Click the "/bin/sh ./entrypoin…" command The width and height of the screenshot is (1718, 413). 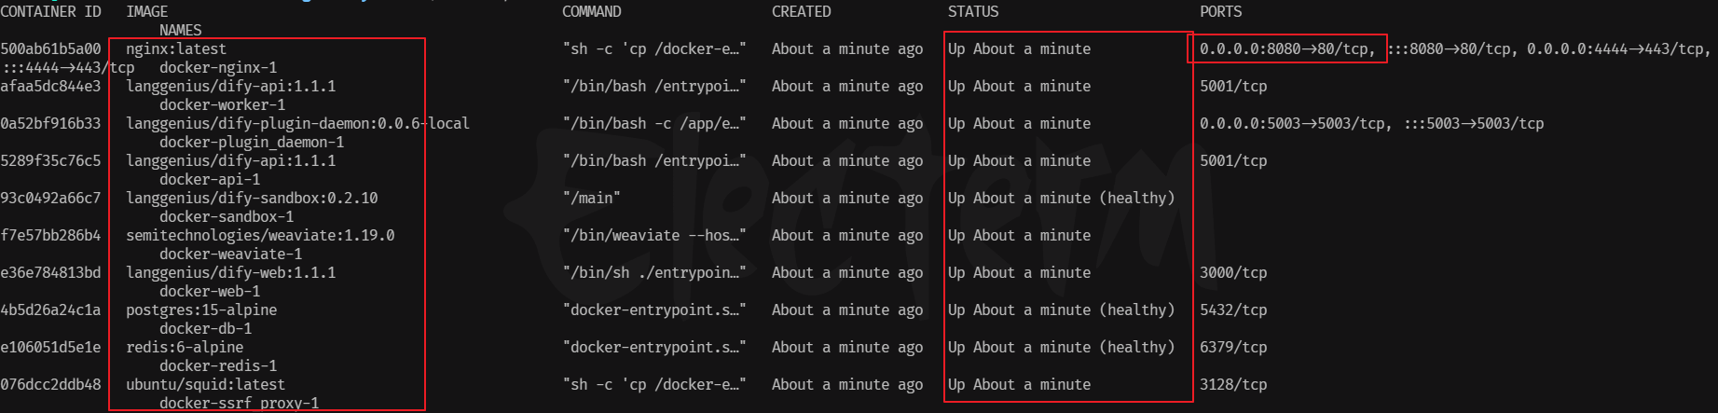654,273
